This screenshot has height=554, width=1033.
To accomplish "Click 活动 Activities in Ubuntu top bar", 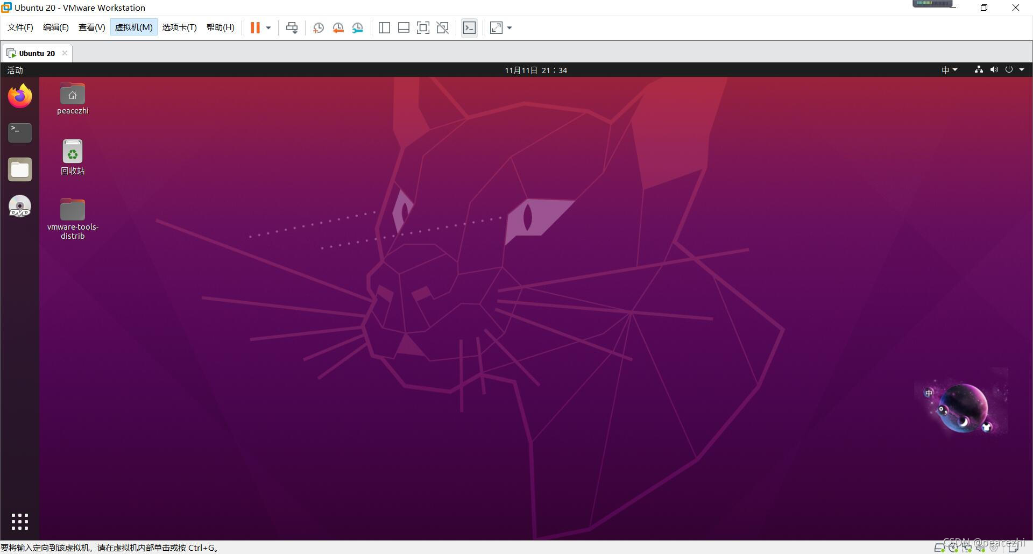I will pos(15,70).
